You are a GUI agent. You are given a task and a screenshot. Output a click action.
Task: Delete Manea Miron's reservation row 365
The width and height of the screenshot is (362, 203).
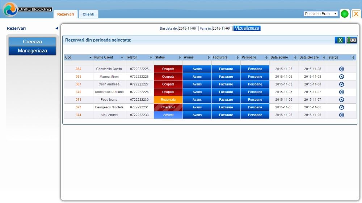[341, 77]
